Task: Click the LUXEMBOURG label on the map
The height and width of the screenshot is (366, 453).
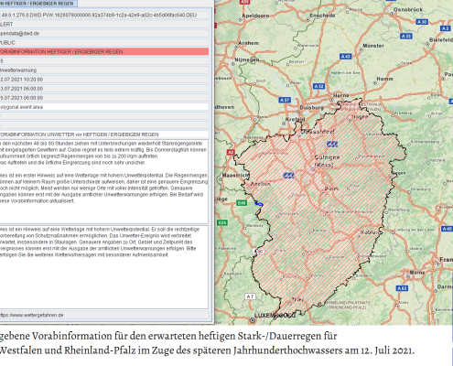Action: click(x=275, y=316)
